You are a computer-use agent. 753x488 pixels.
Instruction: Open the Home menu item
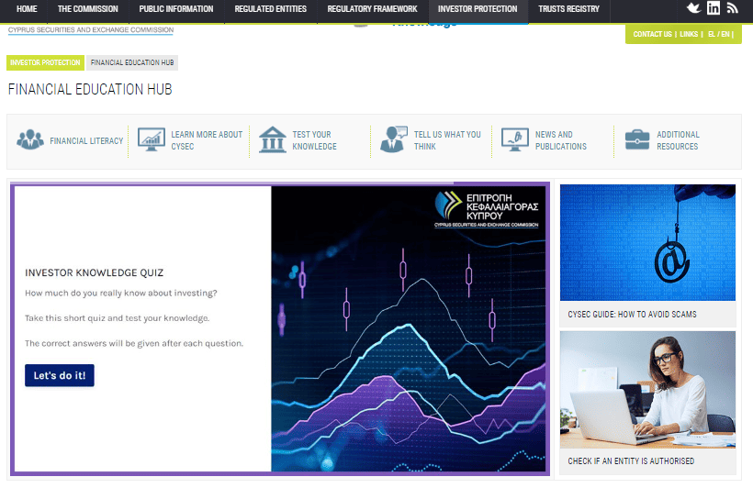pos(27,9)
